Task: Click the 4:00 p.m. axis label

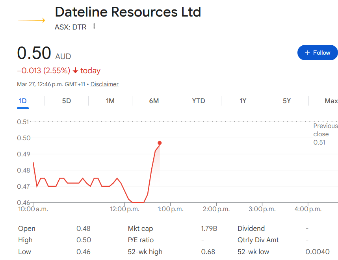Action: [308, 209]
